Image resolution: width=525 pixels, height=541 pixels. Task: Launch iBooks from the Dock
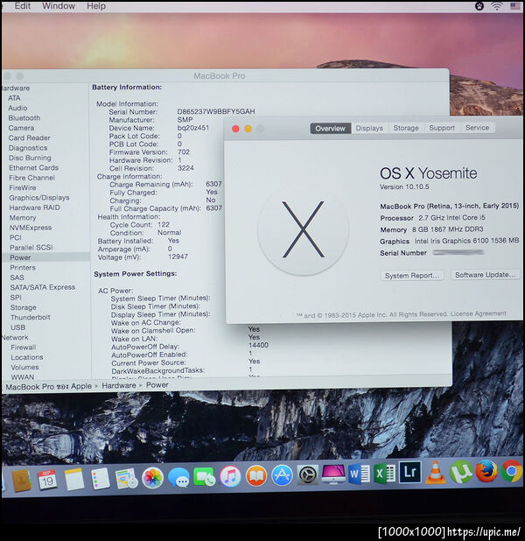(256, 476)
